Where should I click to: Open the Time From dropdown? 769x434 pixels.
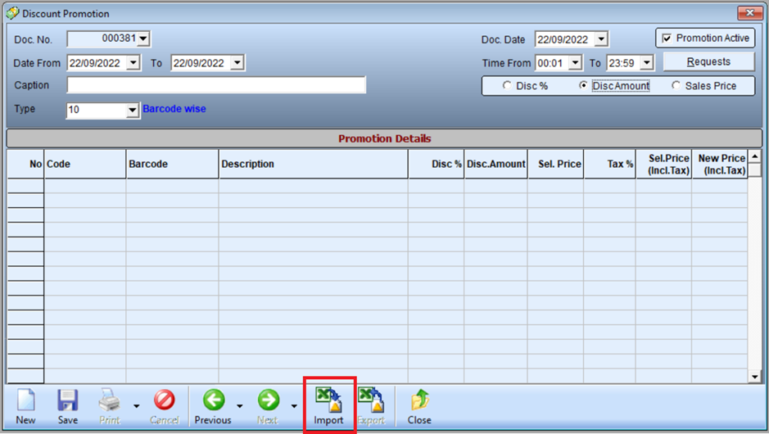575,63
